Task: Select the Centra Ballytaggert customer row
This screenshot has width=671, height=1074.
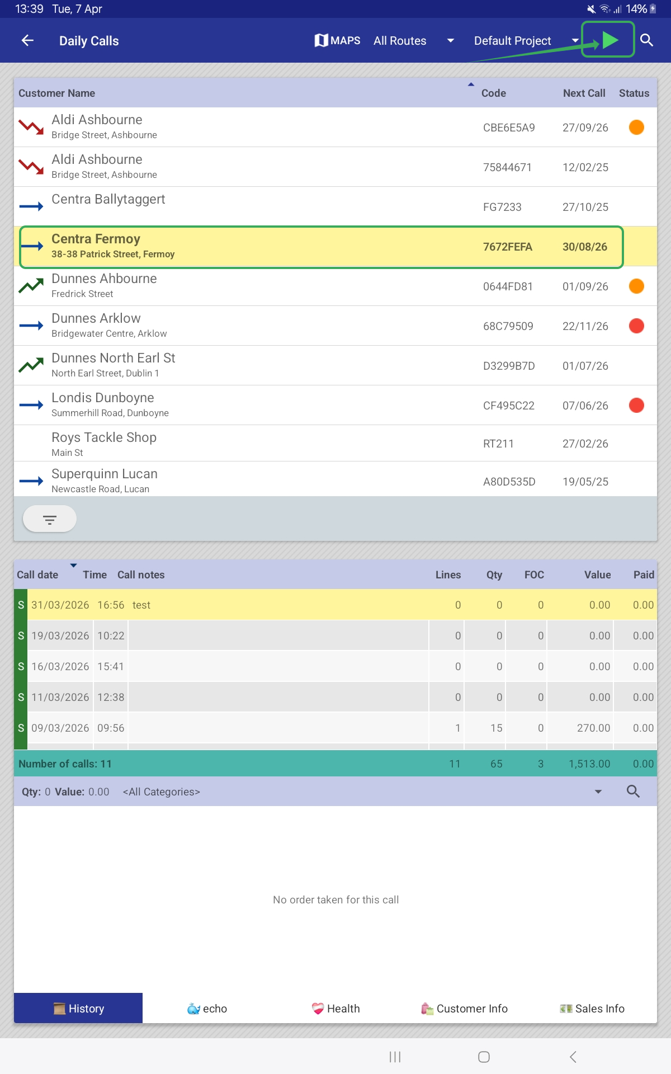Action: (335, 206)
